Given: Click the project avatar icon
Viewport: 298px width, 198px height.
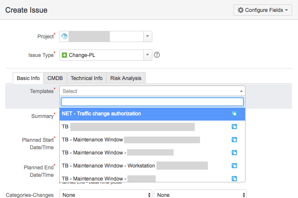Looking at the screenshot, I should (x=64, y=36).
